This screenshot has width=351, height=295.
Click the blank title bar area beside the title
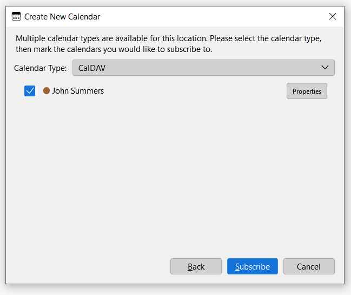point(216,16)
